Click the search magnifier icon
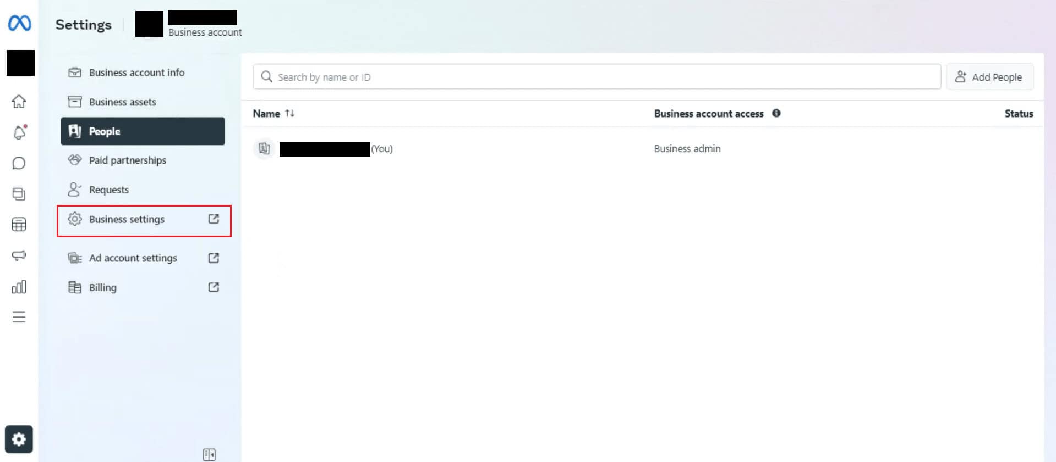Image resolution: width=1056 pixels, height=462 pixels. [267, 77]
